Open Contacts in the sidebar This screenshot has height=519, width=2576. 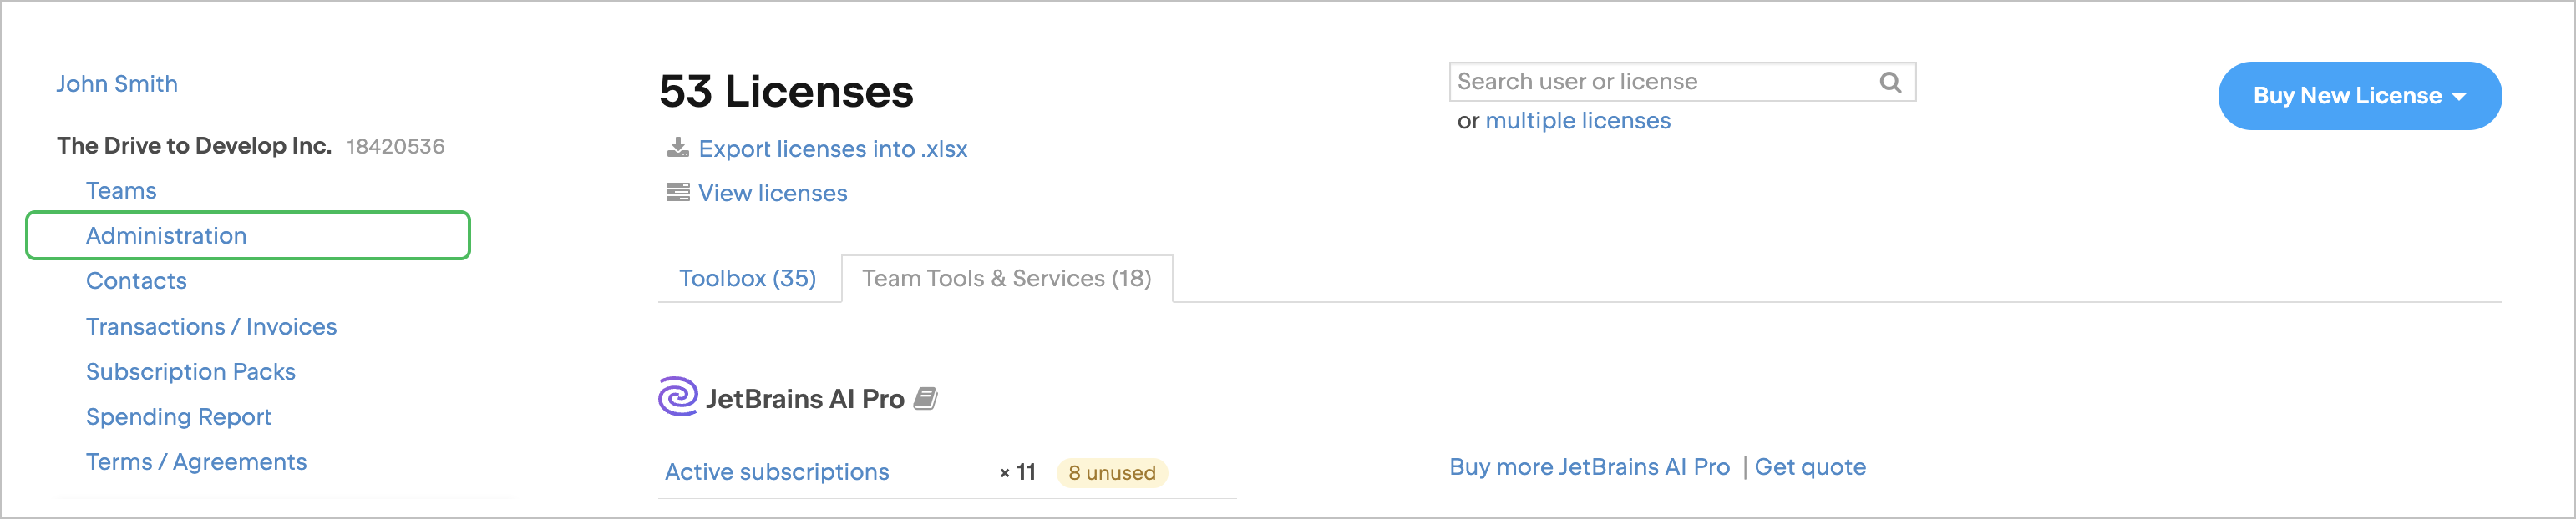136,280
